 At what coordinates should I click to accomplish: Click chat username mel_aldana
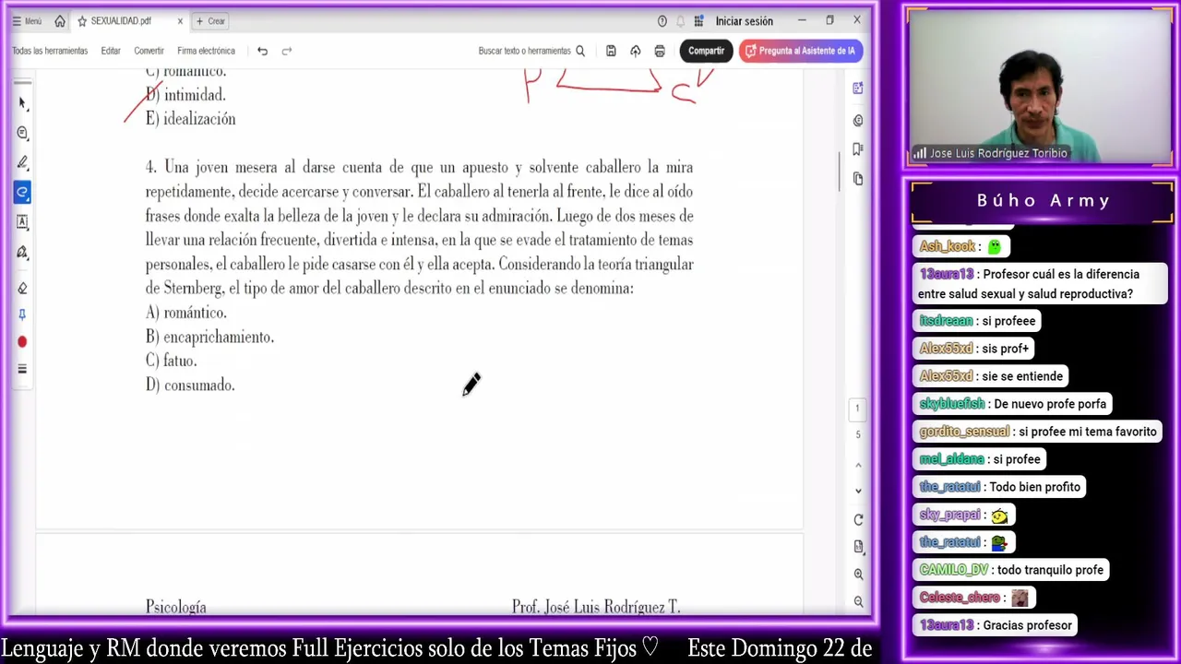(951, 459)
